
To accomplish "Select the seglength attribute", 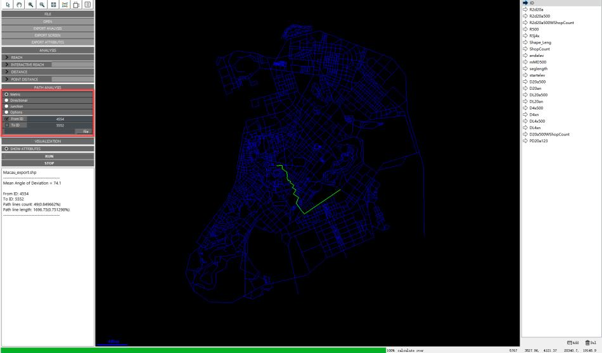I will [x=538, y=68].
